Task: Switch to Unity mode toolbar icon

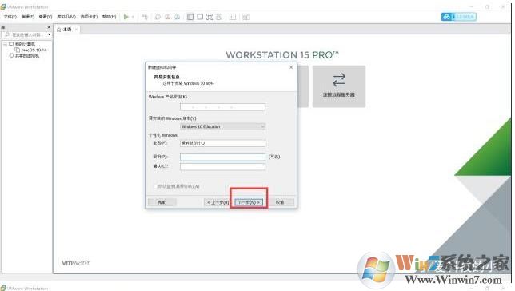Action: (x=219, y=17)
